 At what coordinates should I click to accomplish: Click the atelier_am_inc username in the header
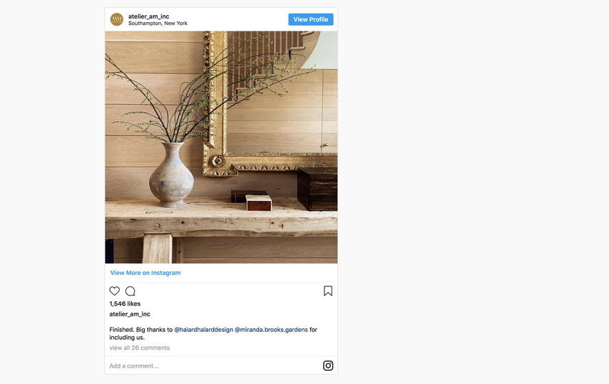pyautogui.click(x=149, y=16)
